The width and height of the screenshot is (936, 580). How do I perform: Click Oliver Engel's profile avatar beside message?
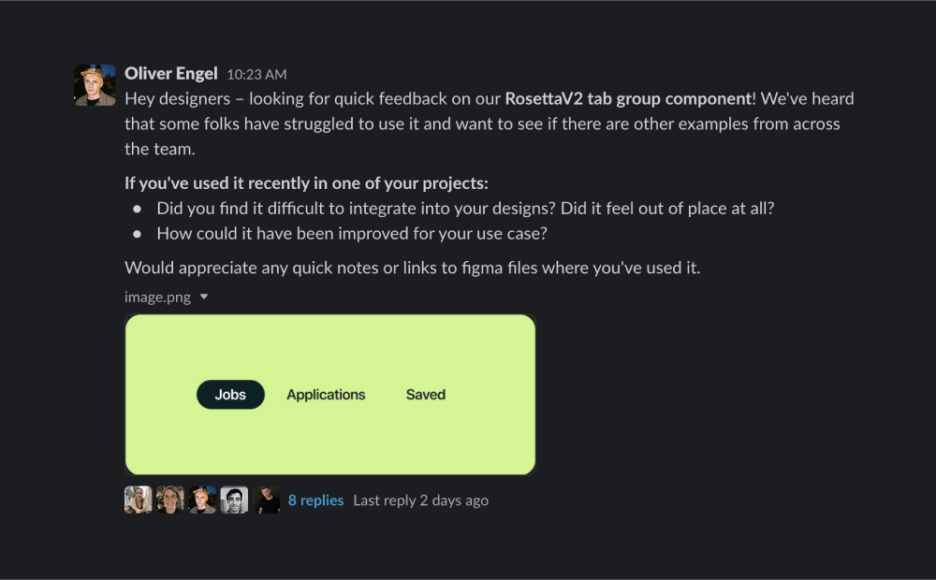[x=95, y=85]
